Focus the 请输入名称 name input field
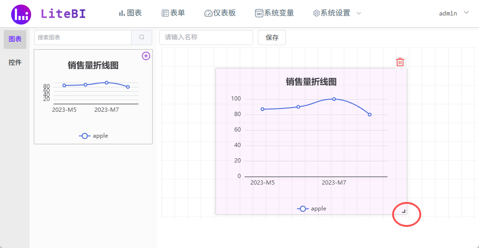 [x=206, y=38]
